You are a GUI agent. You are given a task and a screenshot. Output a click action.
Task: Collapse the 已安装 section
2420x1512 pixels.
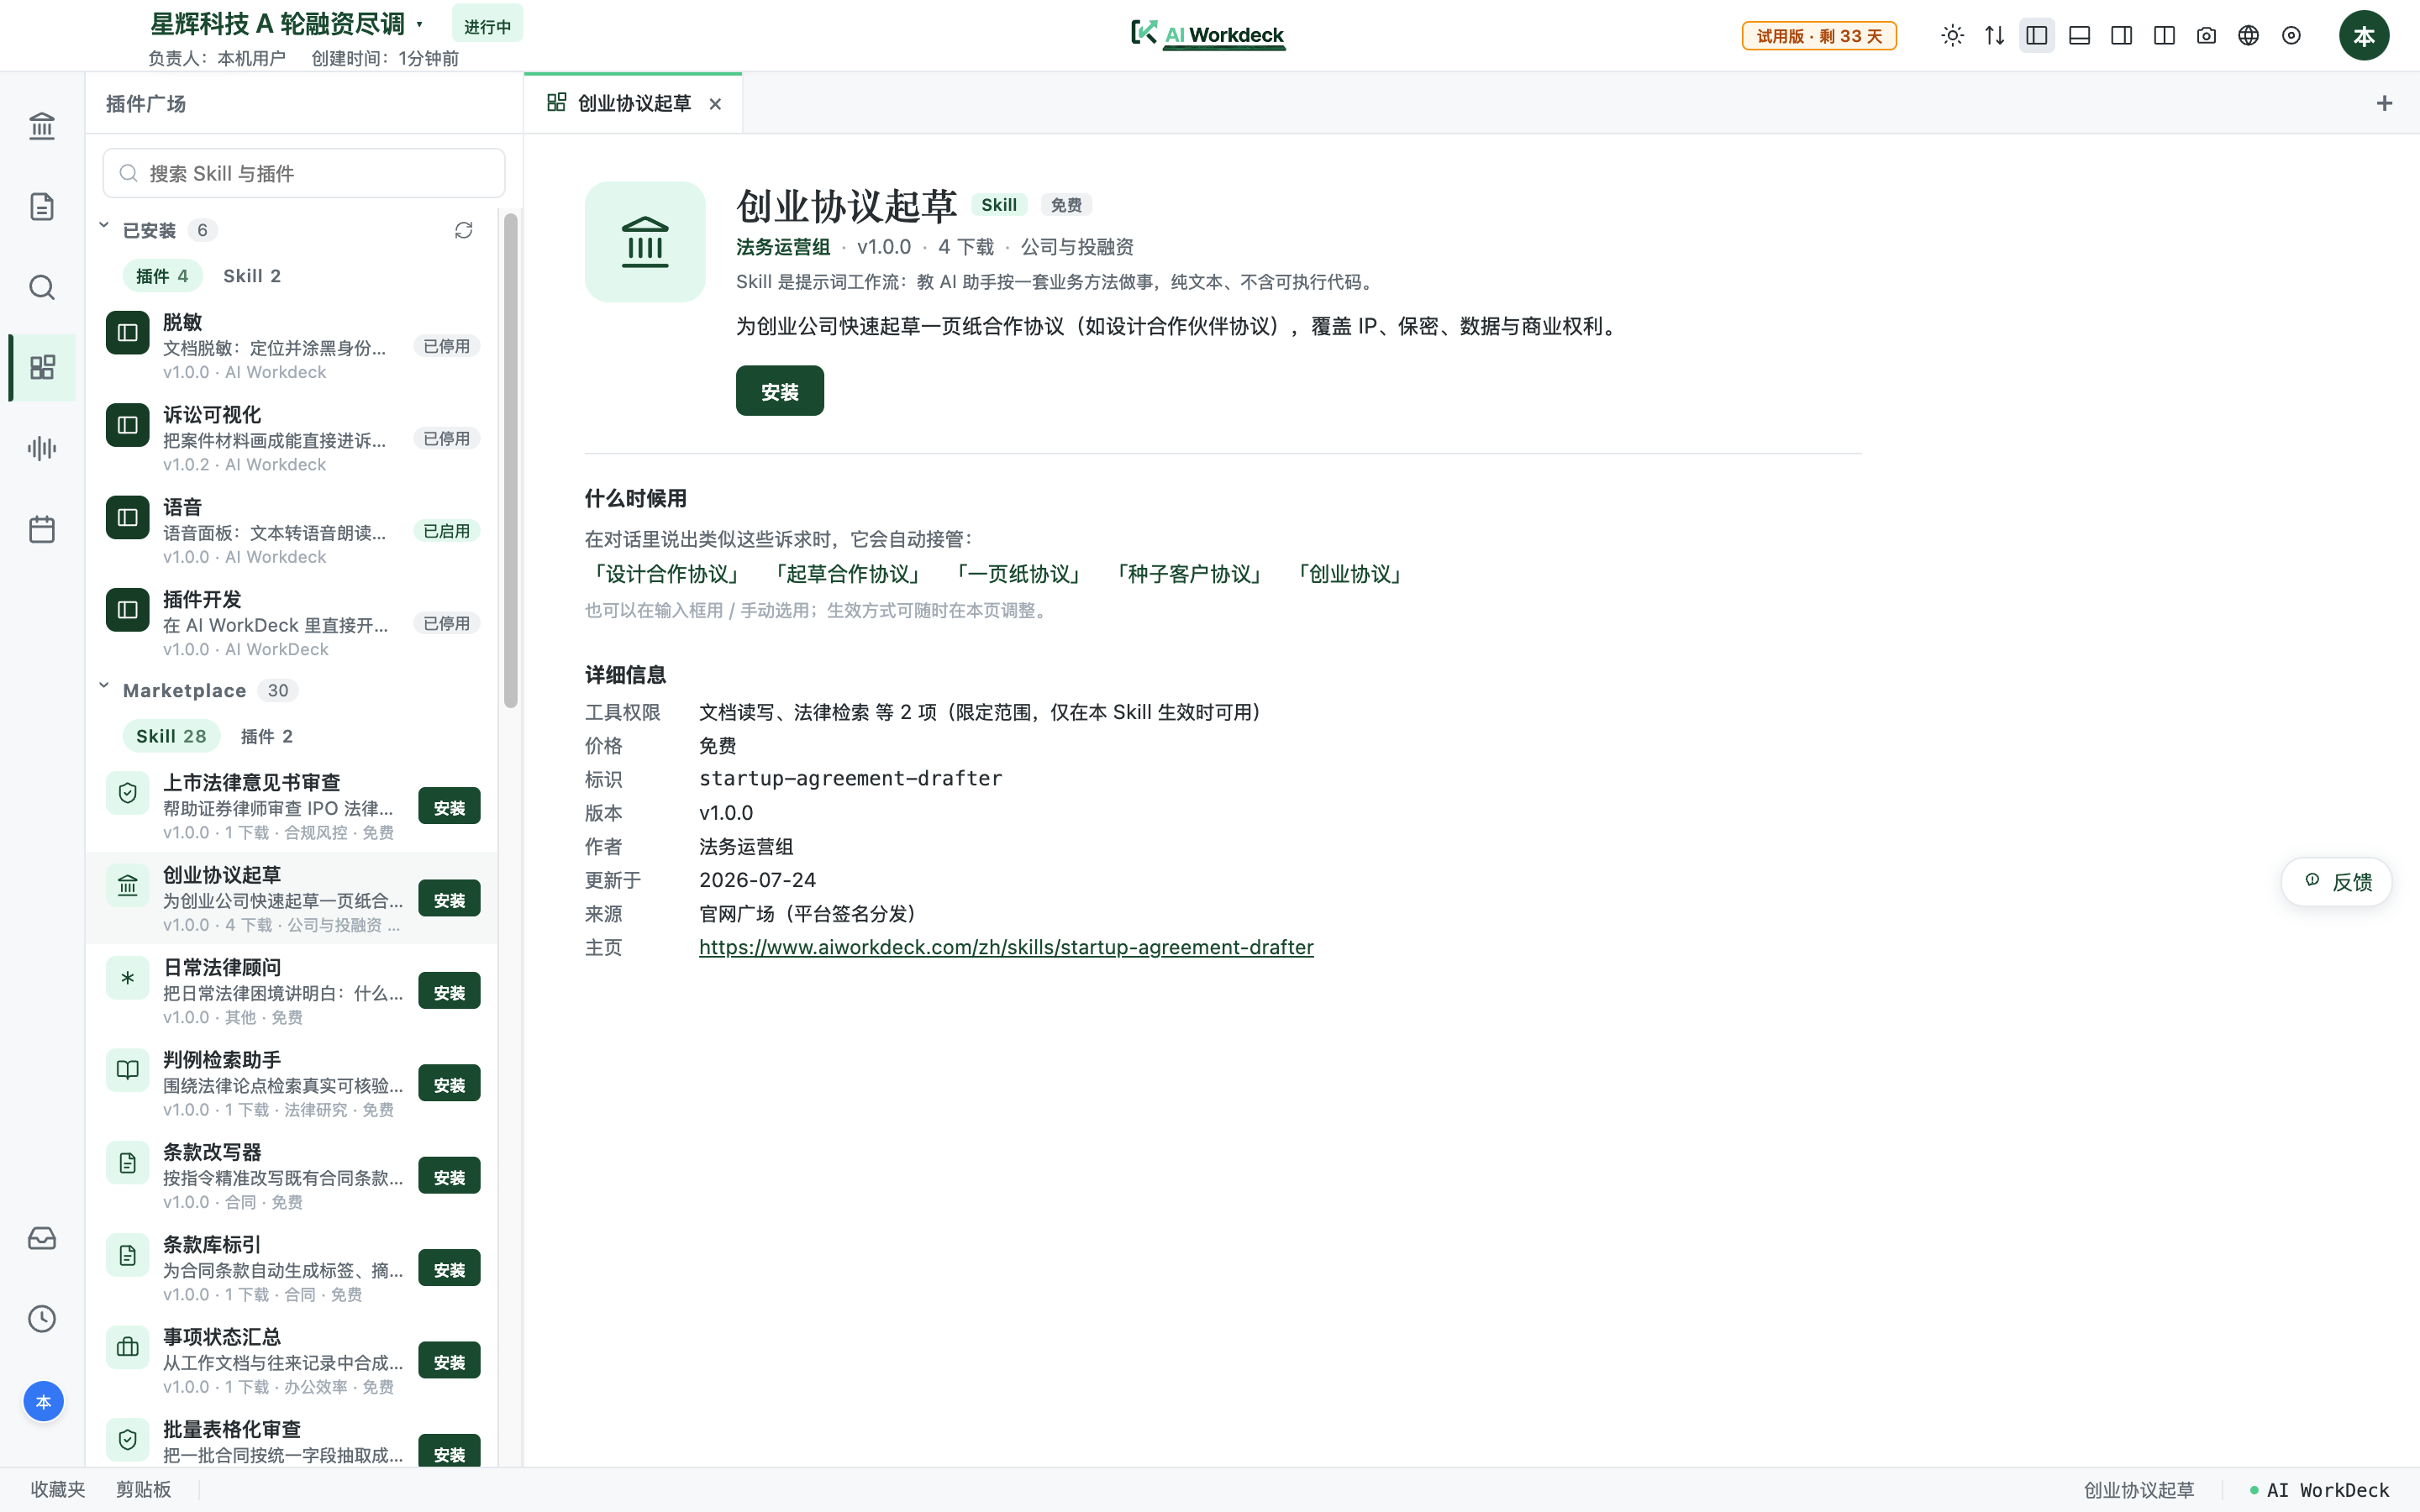click(x=104, y=227)
